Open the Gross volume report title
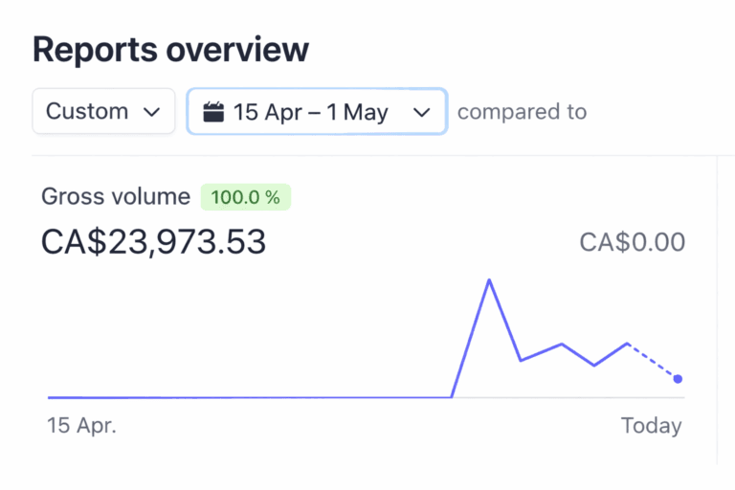735x490 pixels. [x=116, y=197]
